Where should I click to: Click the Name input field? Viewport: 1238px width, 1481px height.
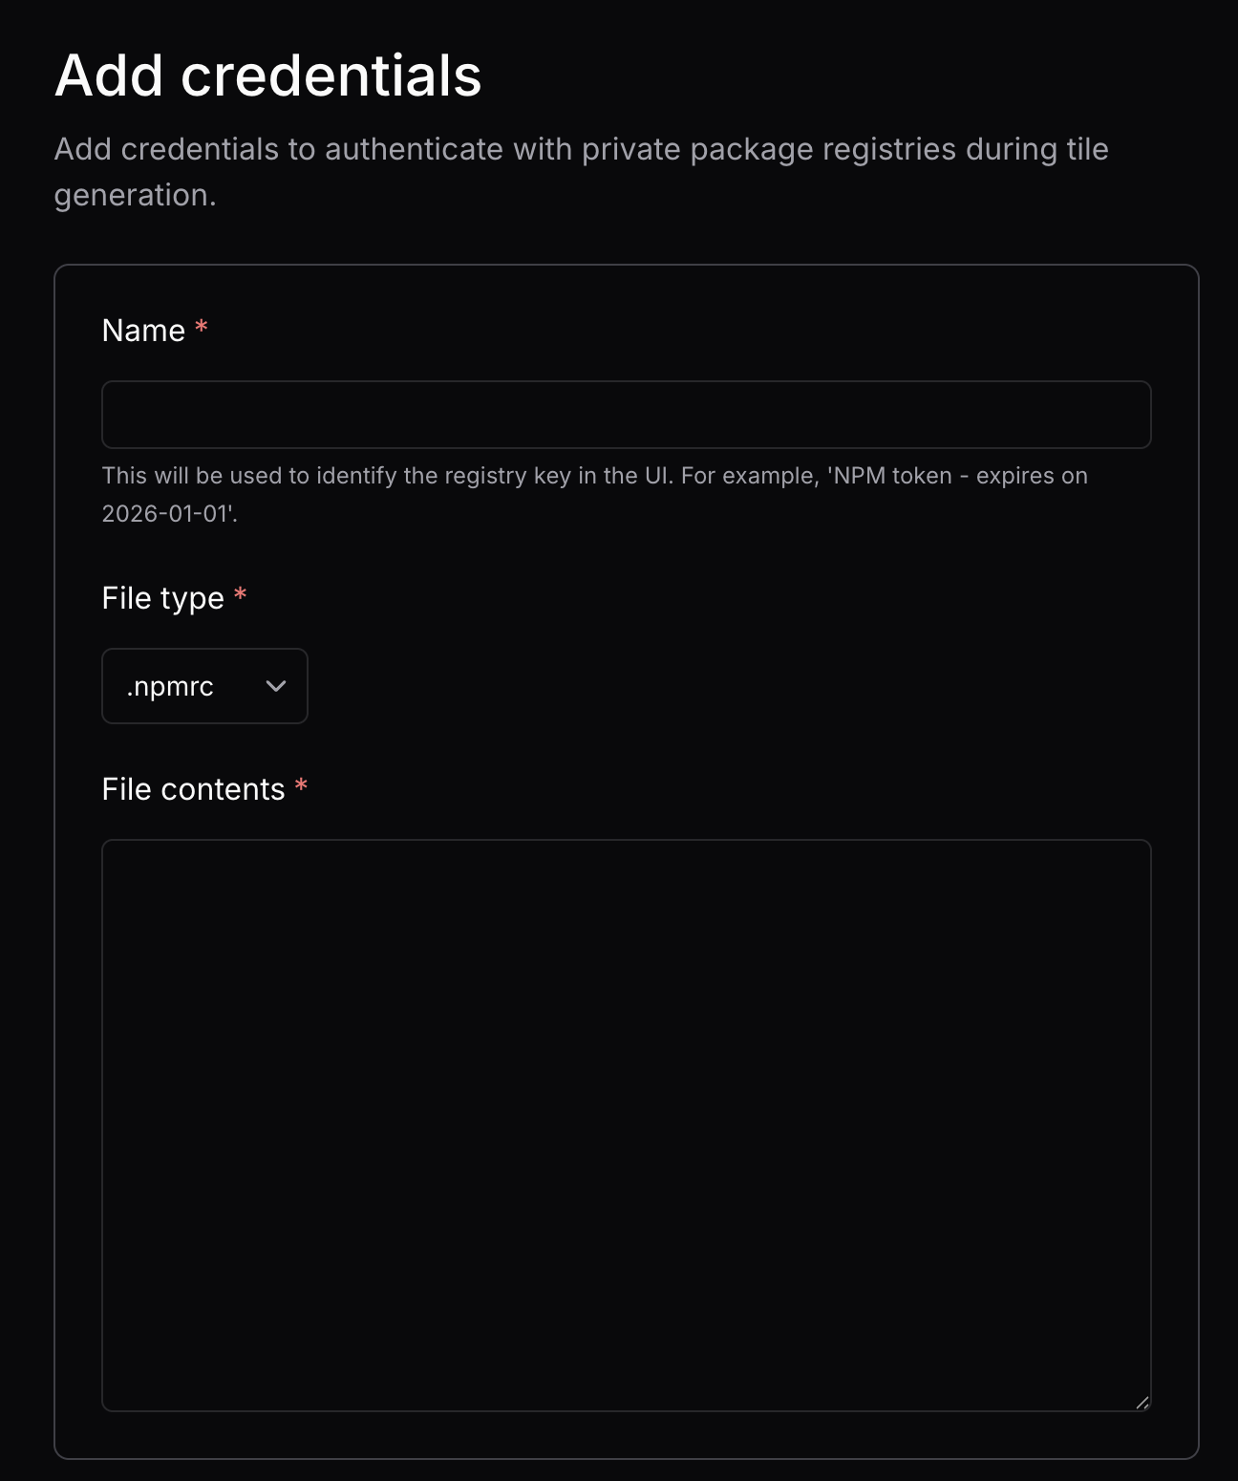click(626, 415)
